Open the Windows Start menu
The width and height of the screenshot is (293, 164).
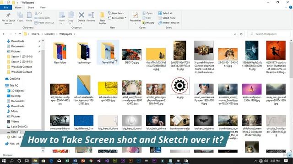coord(4,161)
